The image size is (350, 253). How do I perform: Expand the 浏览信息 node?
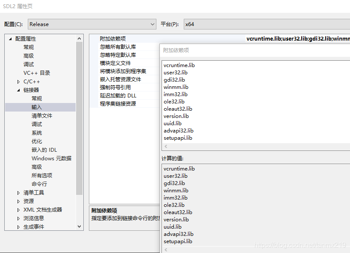tap(18, 218)
